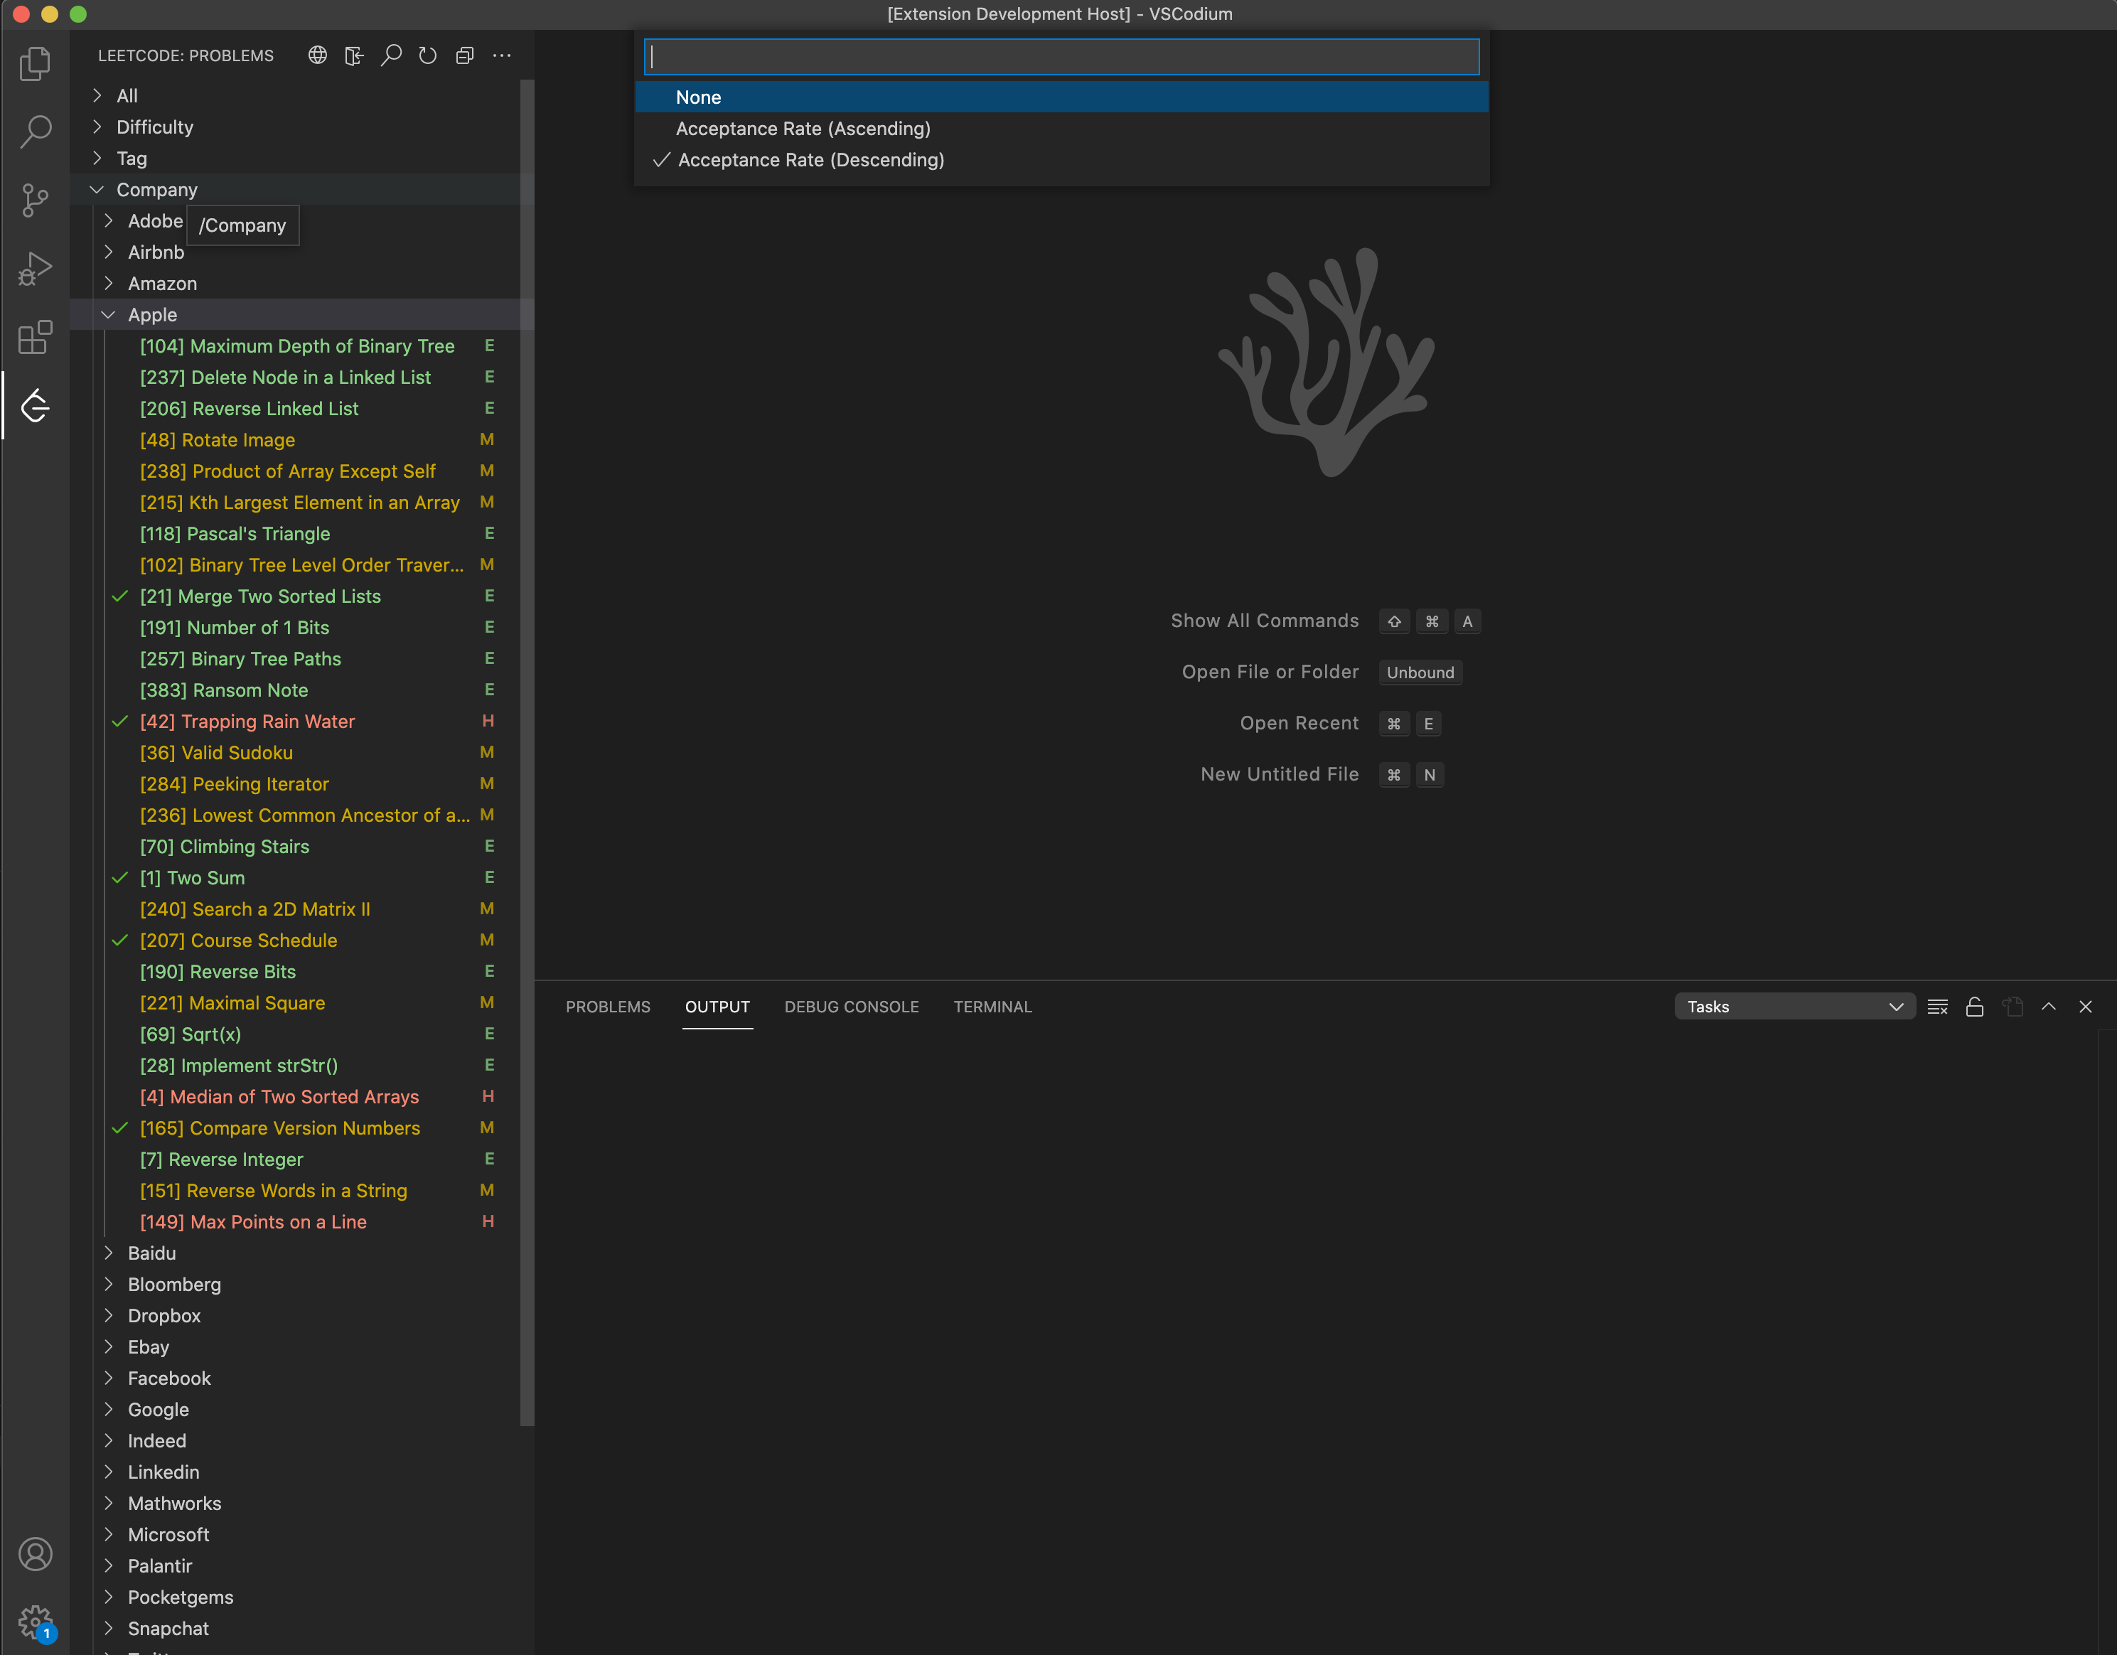This screenshot has height=1655, width=2117.
Task: Toggle the output scroll lock
Action: click(1975, 1007)
